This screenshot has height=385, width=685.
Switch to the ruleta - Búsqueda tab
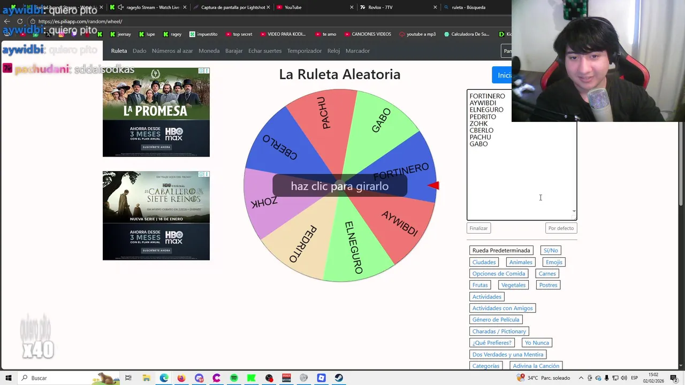point(476,7)
